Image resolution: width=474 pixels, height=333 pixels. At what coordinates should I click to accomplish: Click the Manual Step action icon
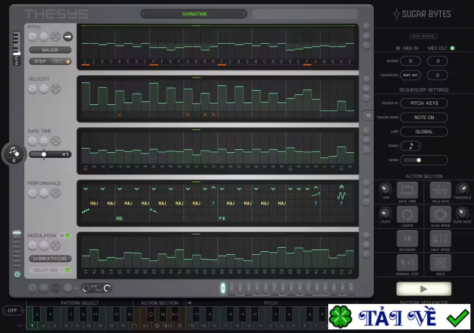[407, 263]
